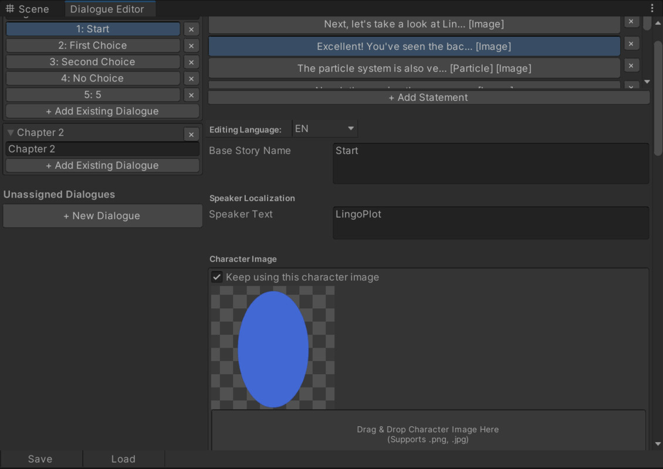This screenshot has width=663, height=469.
Task: Click the Save button at the bottom
Action: pos(40,459)
